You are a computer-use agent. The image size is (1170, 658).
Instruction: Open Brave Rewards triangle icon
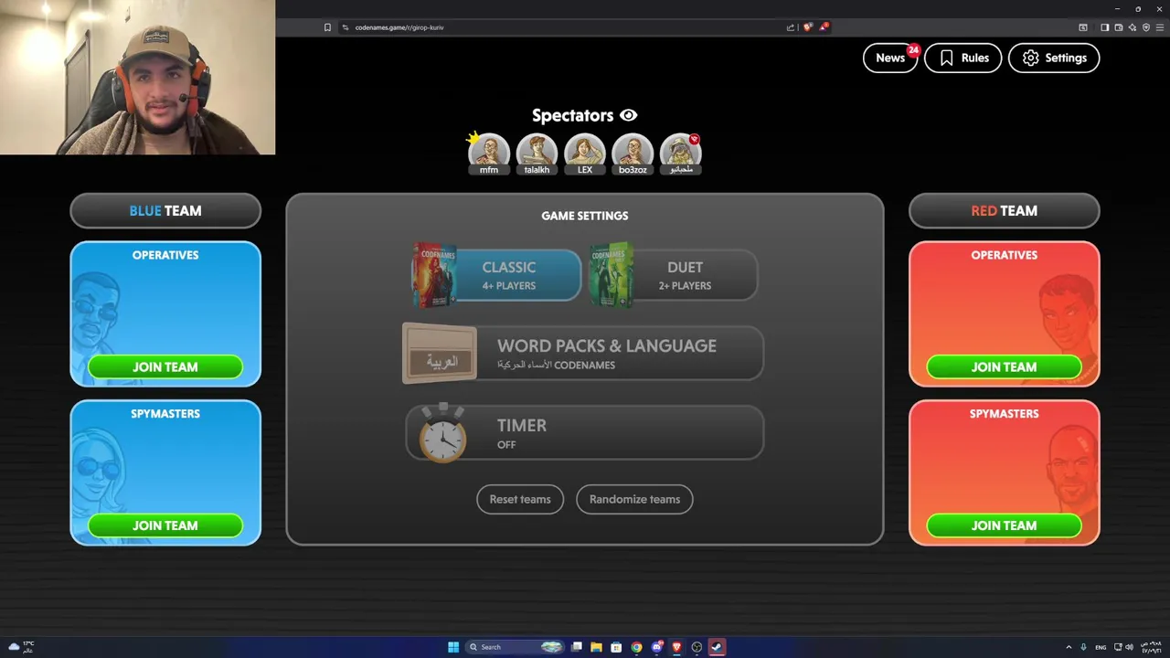[x=823, y=27]
